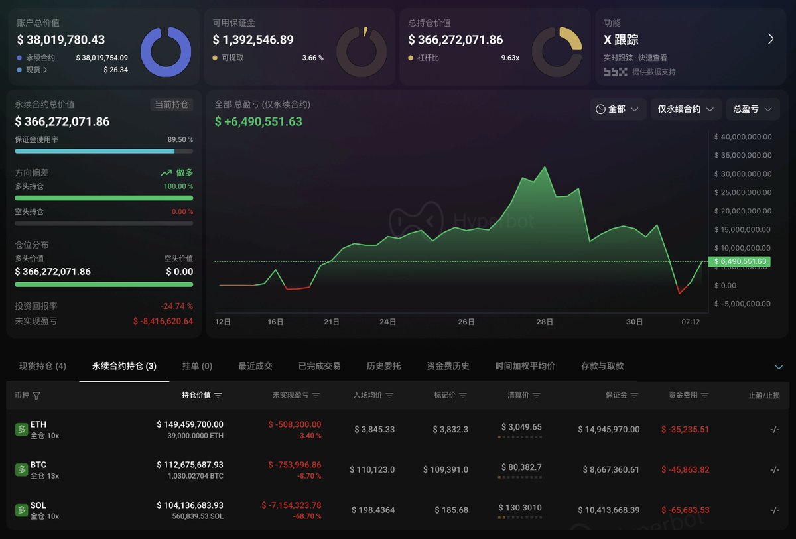The image size is (796, 539).
Task: Click SOL position value $104,136,683.93
Action: coord(190,505)
